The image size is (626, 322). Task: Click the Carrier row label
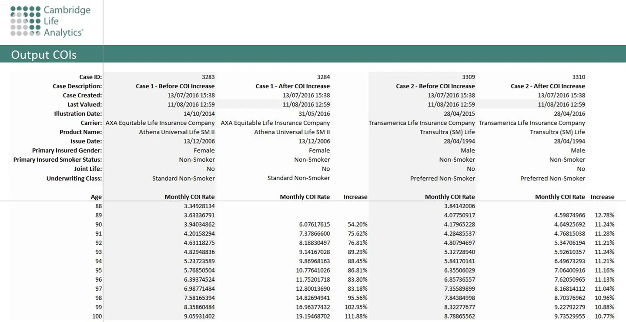coord(91,123)
